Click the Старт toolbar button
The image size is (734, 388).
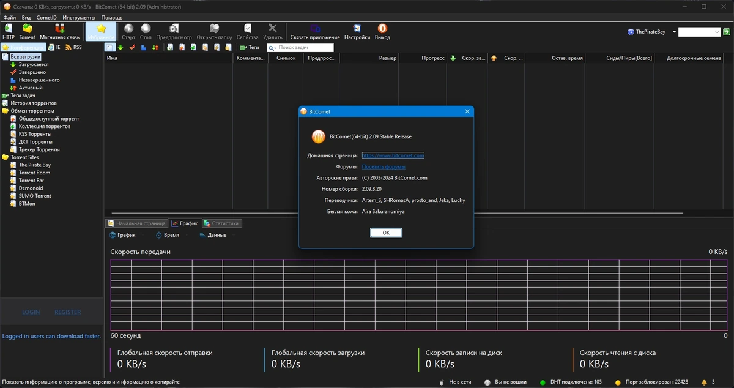pos(128,32)
